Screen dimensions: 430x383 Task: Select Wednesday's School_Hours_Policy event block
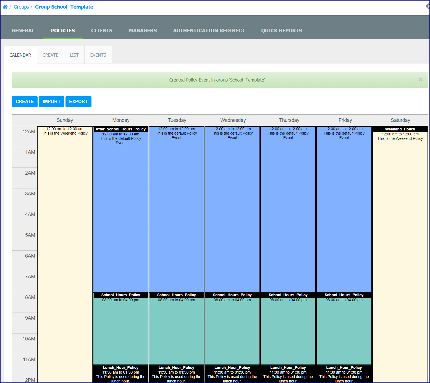(x=232, y=329)
